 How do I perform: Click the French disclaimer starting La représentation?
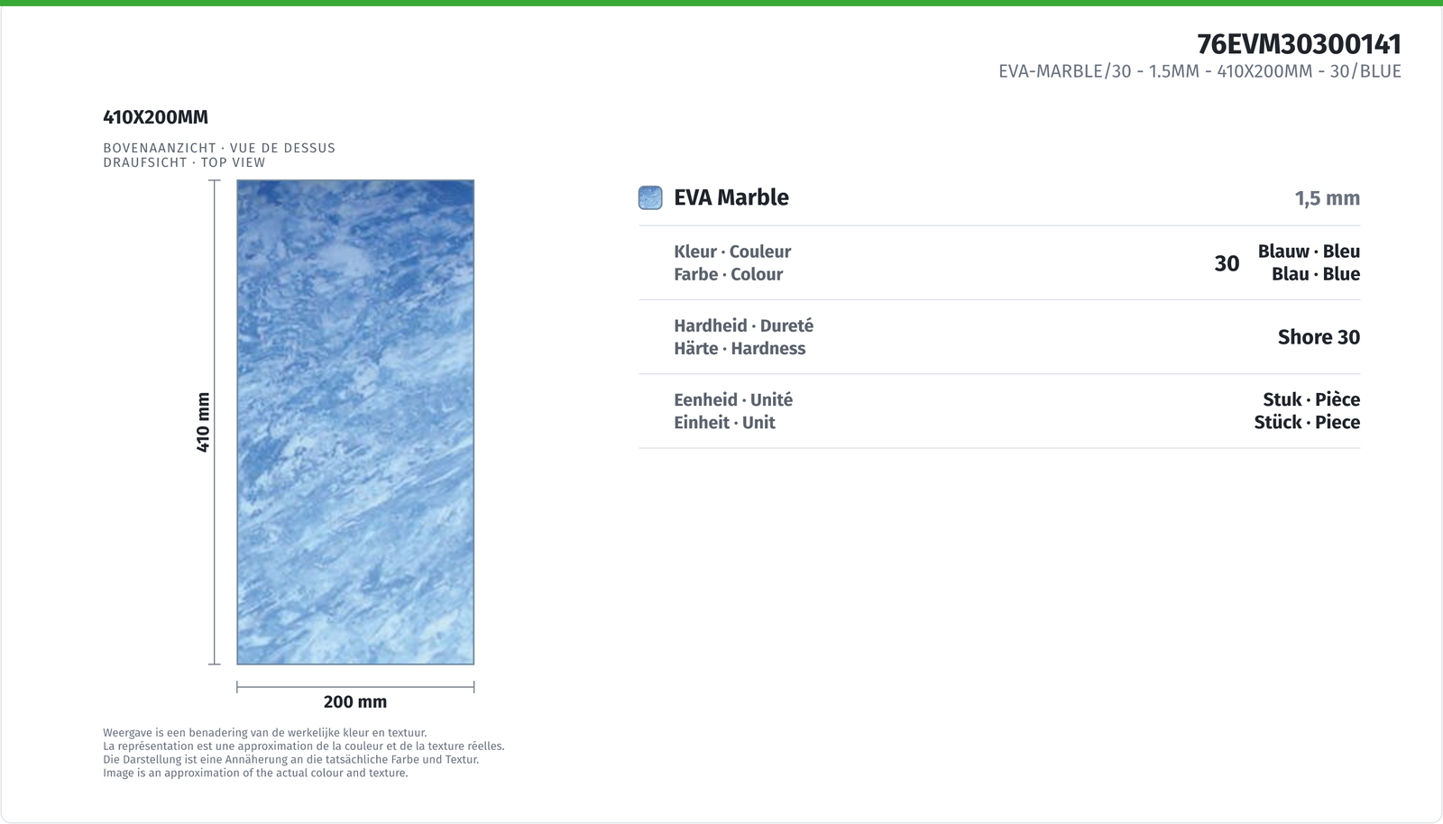(304, 746)
